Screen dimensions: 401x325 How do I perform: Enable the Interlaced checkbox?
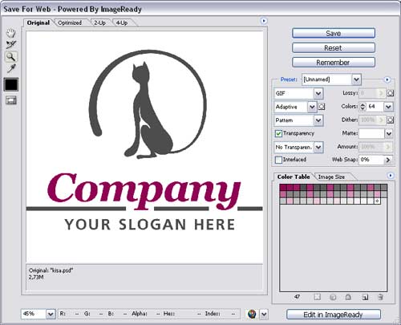click(278, 160)
